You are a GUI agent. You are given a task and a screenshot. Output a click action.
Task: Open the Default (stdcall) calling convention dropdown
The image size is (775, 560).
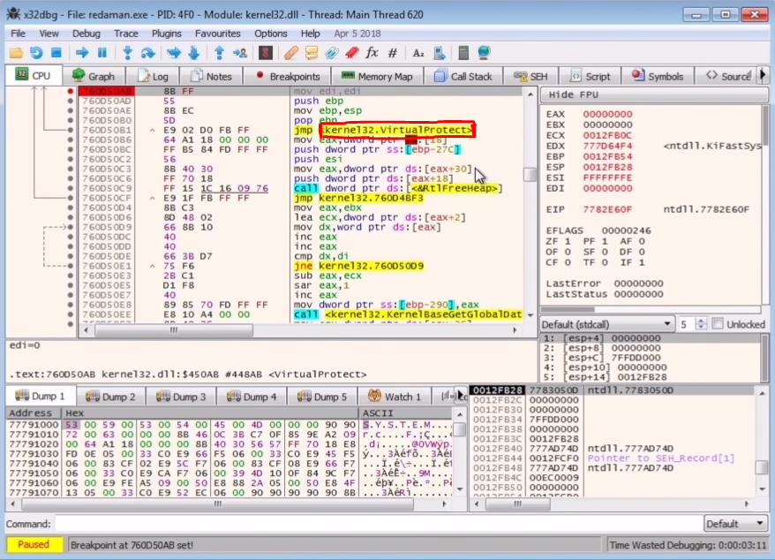[607, 324]
